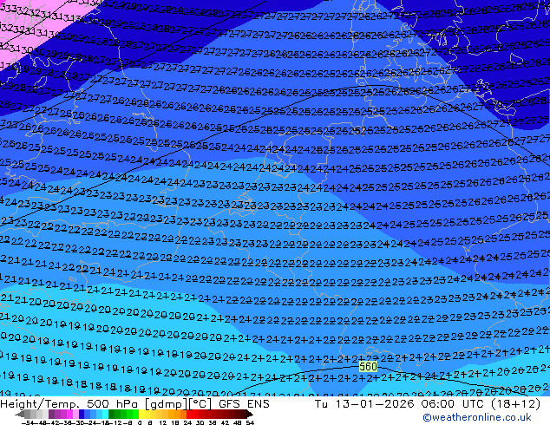Click the 'GFS ENS' model label
Image resolution: width=550 pixels, height=425 pixels.
[244, 404]
